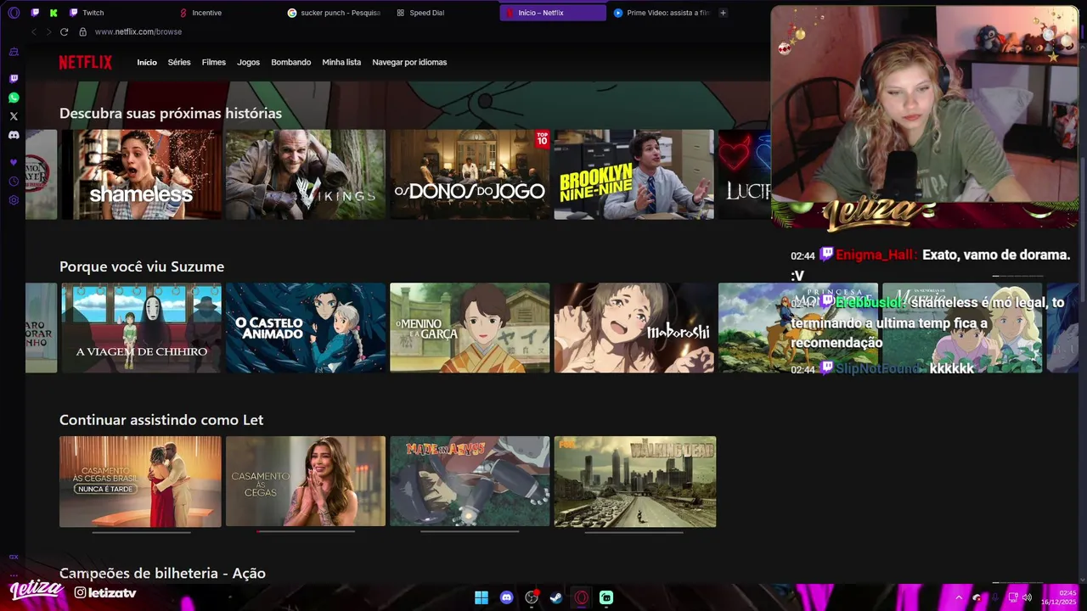Switch to the Incentive tab
Screen dimensions: 1087x611
(206, 13)
